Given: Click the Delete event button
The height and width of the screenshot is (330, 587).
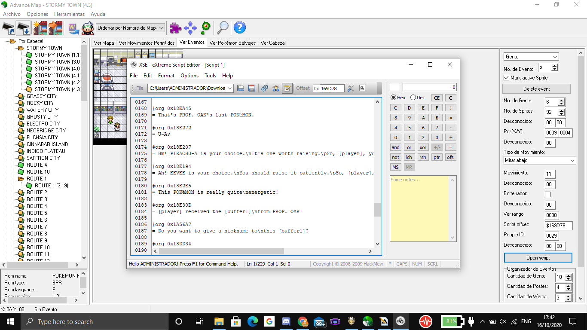Looking at the screenshot, I should pos(536,89).
